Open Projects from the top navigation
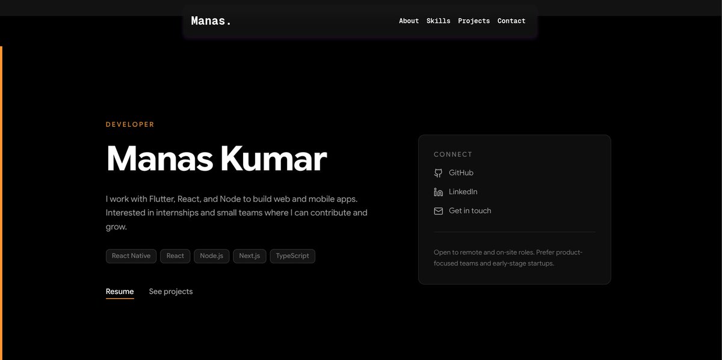The height and width of the screenshot is (360, 722). coord(474,21)
